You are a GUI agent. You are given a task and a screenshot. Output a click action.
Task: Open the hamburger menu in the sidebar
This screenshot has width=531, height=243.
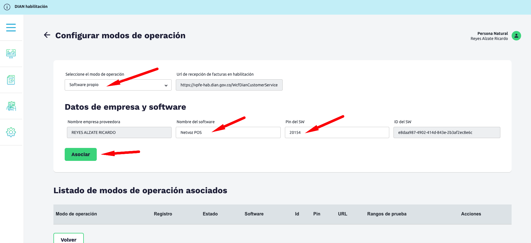click(x=11, y=28)
